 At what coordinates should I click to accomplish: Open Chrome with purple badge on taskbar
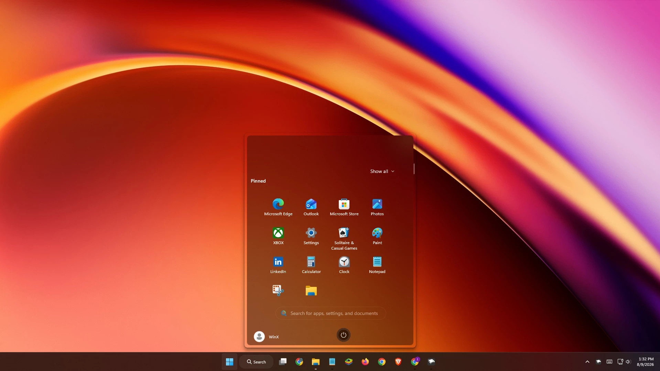point(415,362)
